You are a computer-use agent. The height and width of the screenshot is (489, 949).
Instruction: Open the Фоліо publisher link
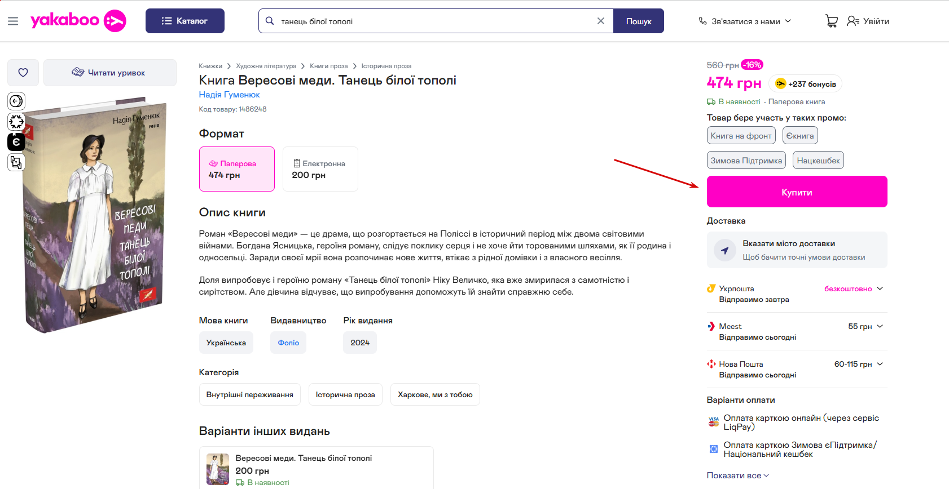coord(288,343)
